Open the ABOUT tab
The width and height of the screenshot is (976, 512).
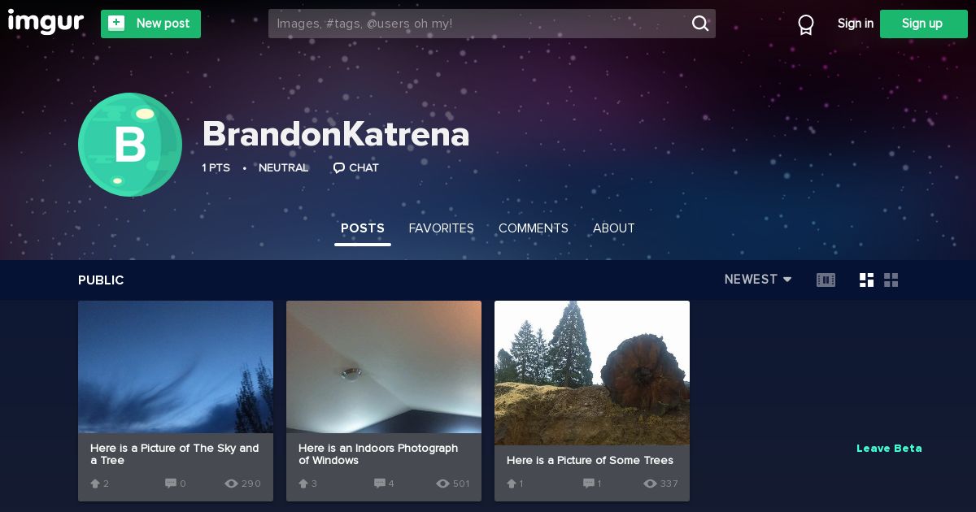(x=614, y=228)
